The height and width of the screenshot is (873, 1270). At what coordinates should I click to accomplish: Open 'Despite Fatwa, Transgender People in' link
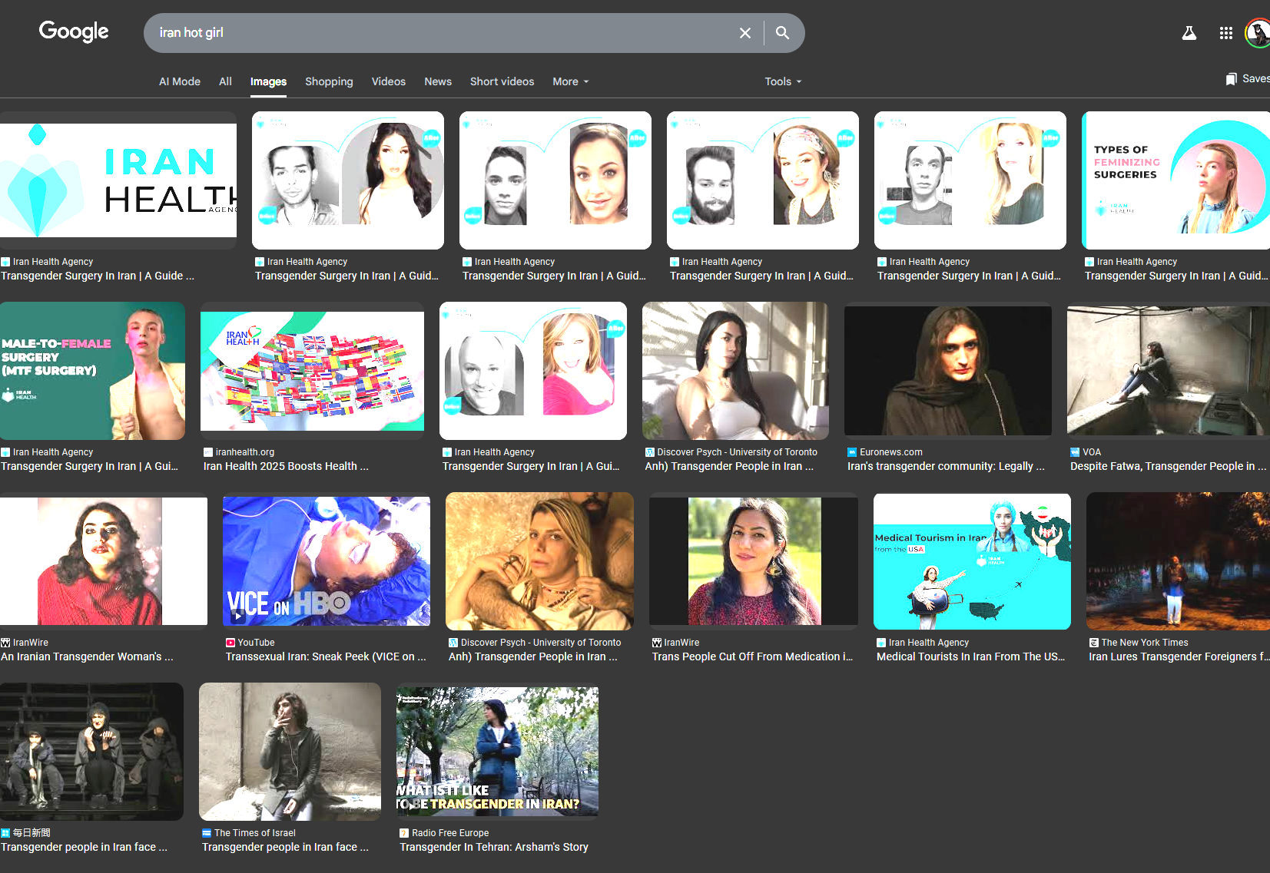[1168, 466]
